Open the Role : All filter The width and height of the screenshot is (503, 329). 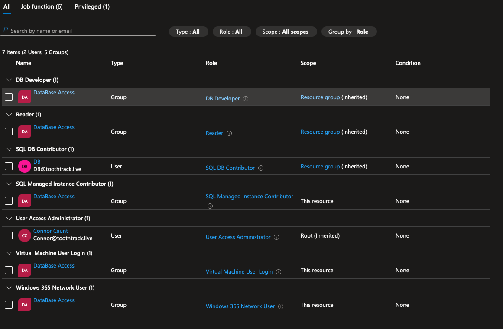(x=232, y=32)
